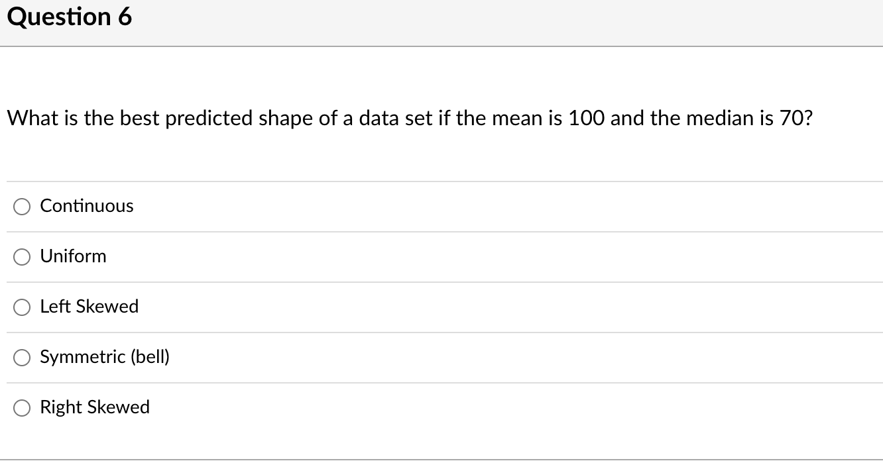Click the Right Skewed answer label

tap(95, 407)
